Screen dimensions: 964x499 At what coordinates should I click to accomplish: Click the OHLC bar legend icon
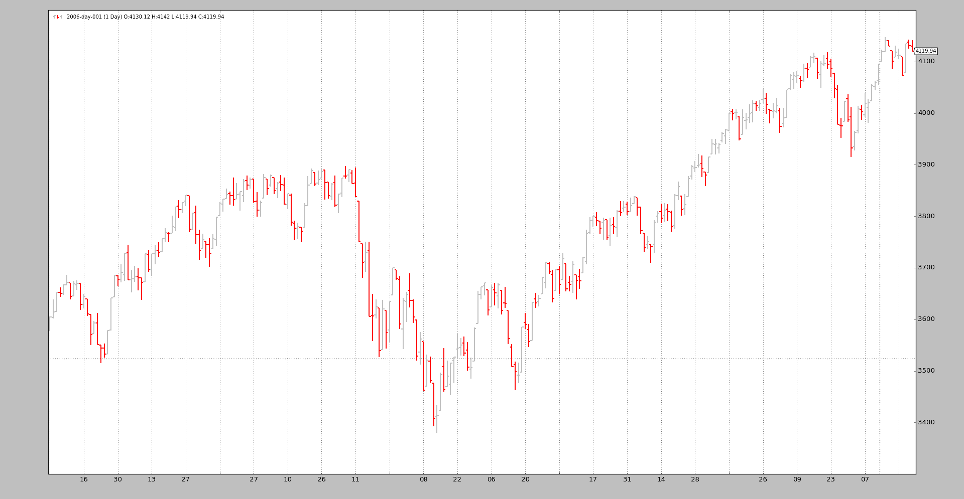point(58,17)
